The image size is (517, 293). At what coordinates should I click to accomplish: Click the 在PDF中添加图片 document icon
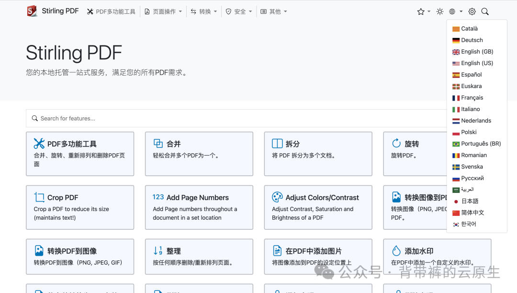(x=277, y=250)
